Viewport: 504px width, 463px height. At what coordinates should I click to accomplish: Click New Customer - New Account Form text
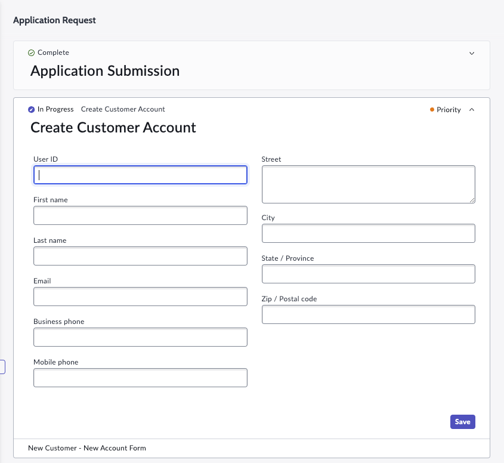[87, 448]
